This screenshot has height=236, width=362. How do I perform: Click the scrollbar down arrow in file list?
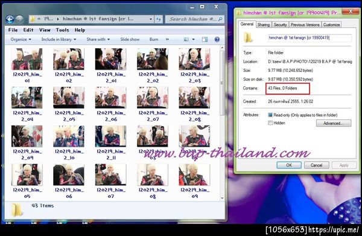click(222, 197)
